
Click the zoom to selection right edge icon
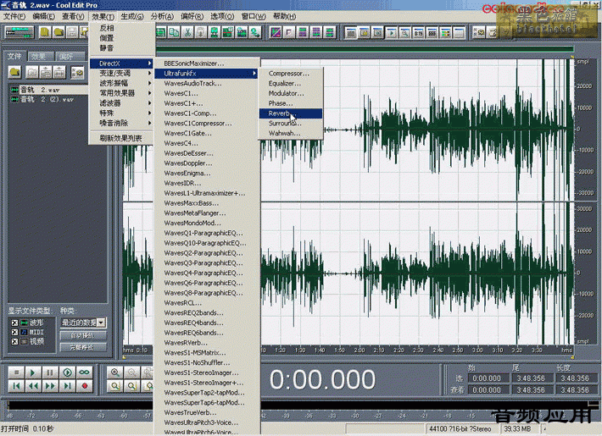[x=131, y=386]
